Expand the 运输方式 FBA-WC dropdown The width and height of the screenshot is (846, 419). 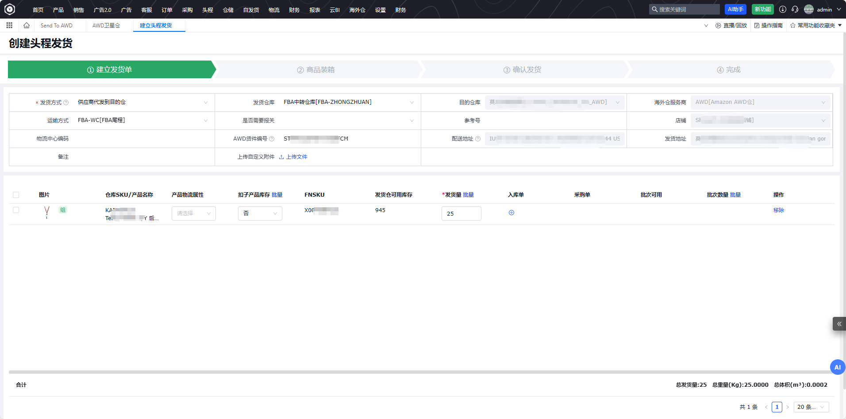point(142,121)
